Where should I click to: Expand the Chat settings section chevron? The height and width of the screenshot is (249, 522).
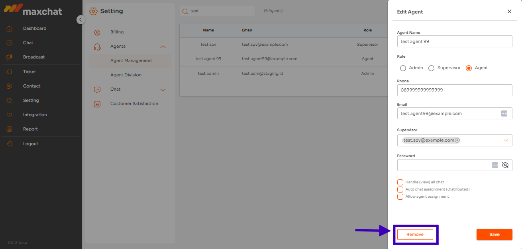coord(163,90)
